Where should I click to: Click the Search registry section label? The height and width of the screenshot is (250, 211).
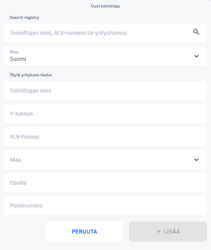[24, 18]
